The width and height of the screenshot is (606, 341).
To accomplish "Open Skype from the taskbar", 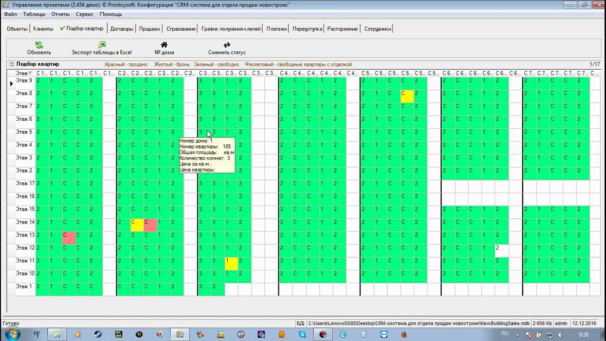I will pos(303,334).
